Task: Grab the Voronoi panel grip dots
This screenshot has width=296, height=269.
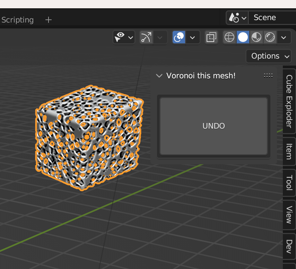Action: pos(268,76)
